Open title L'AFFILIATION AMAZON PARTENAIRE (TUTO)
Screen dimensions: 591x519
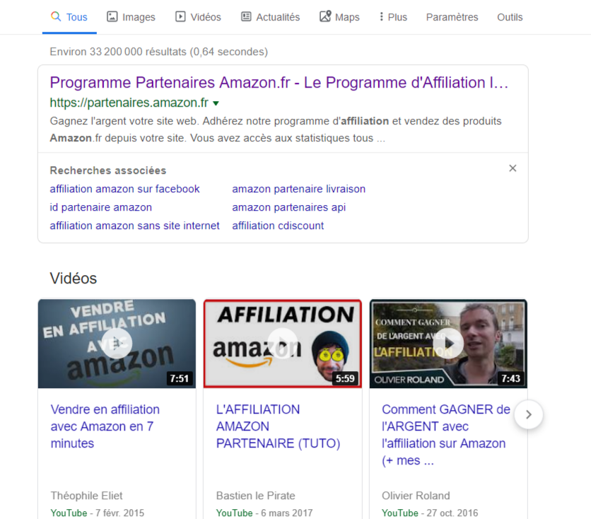point(278,426)
